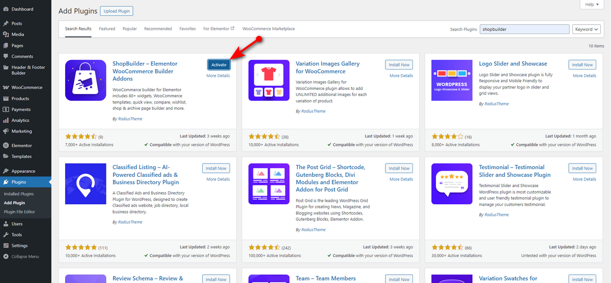Open the Help dropdown
The width and height of the screenshot is (611, 283).
coord(592,5)
